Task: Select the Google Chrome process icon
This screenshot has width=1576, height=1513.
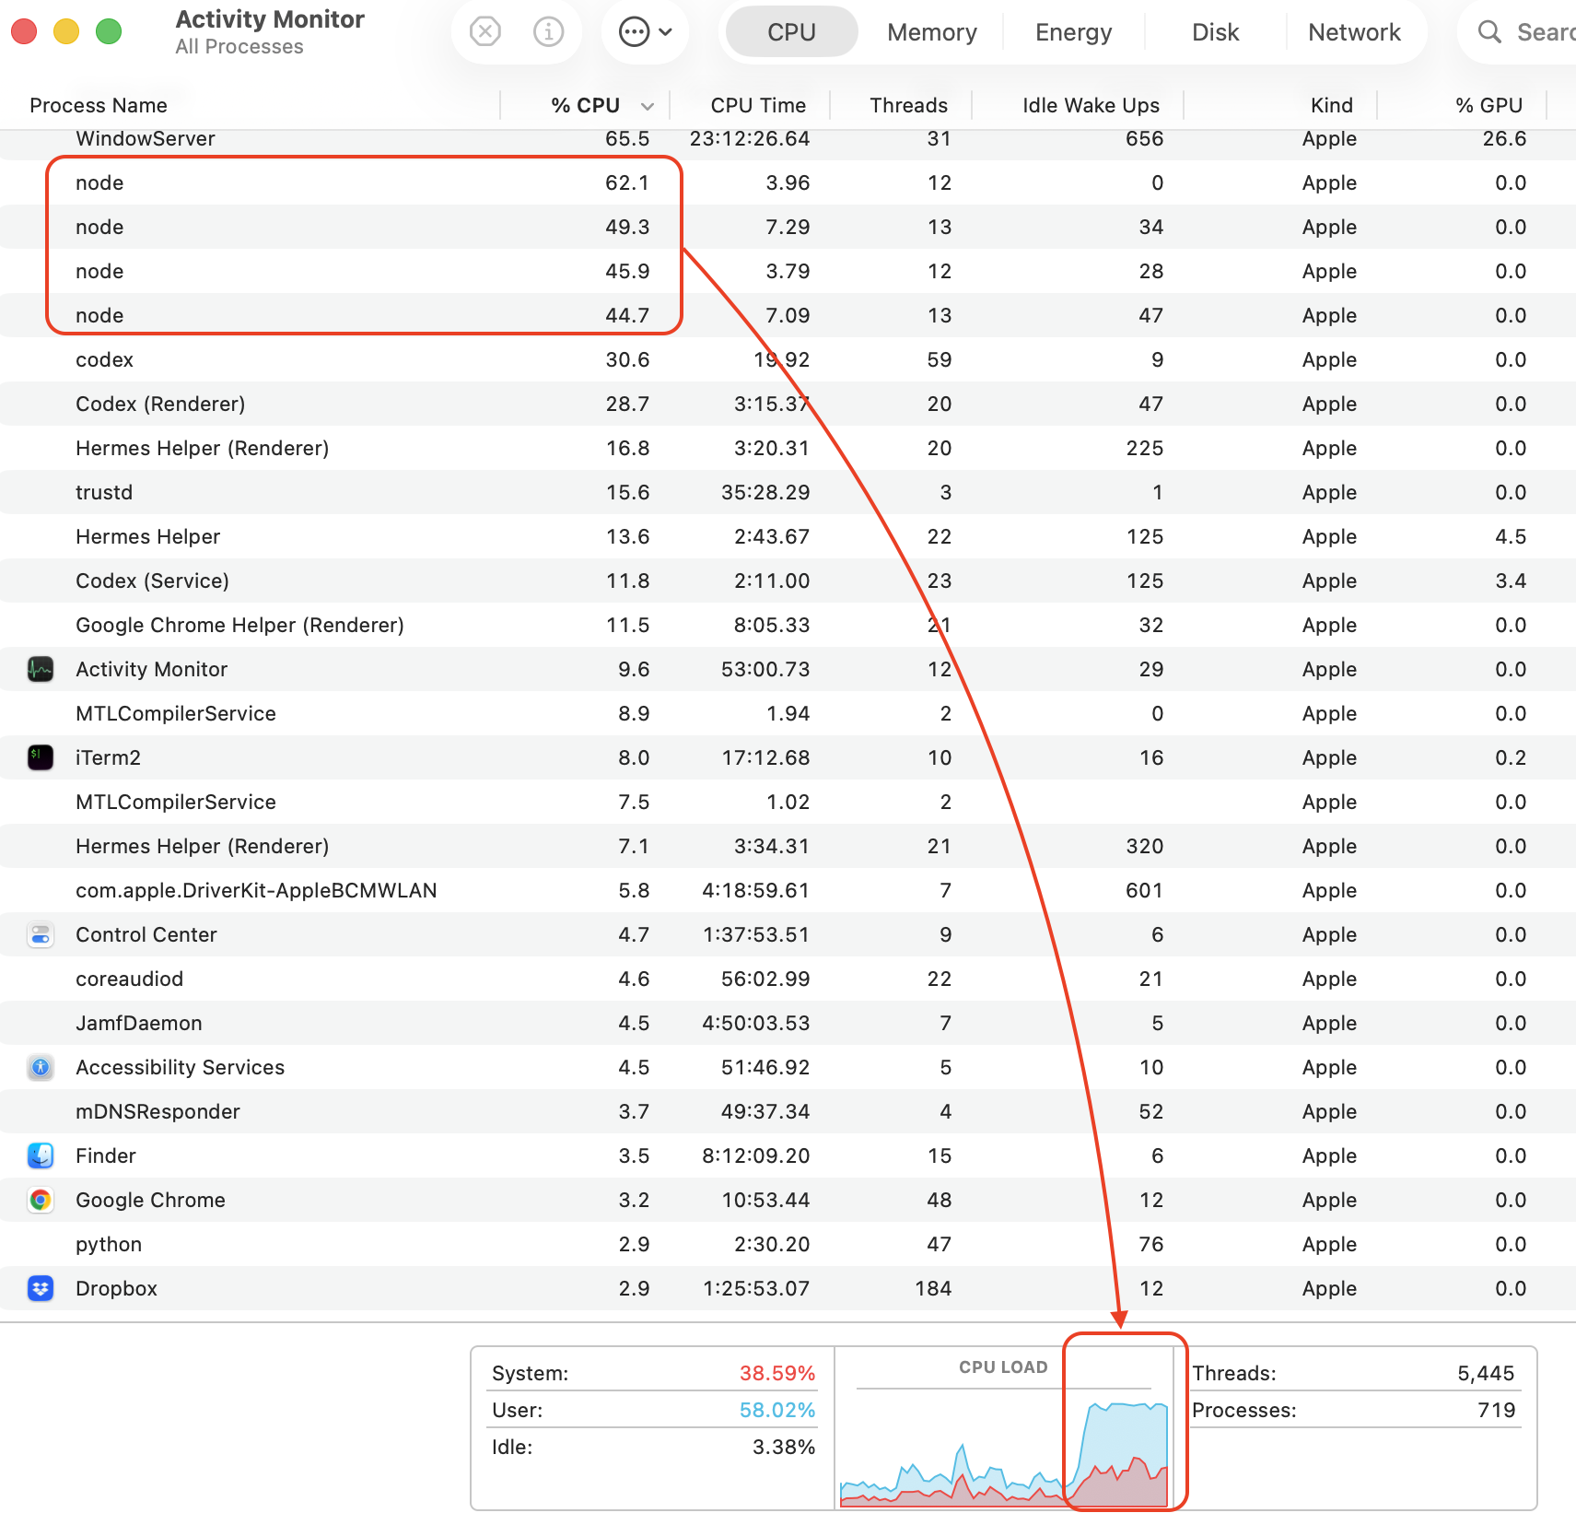Action: tap(41, 1200)
